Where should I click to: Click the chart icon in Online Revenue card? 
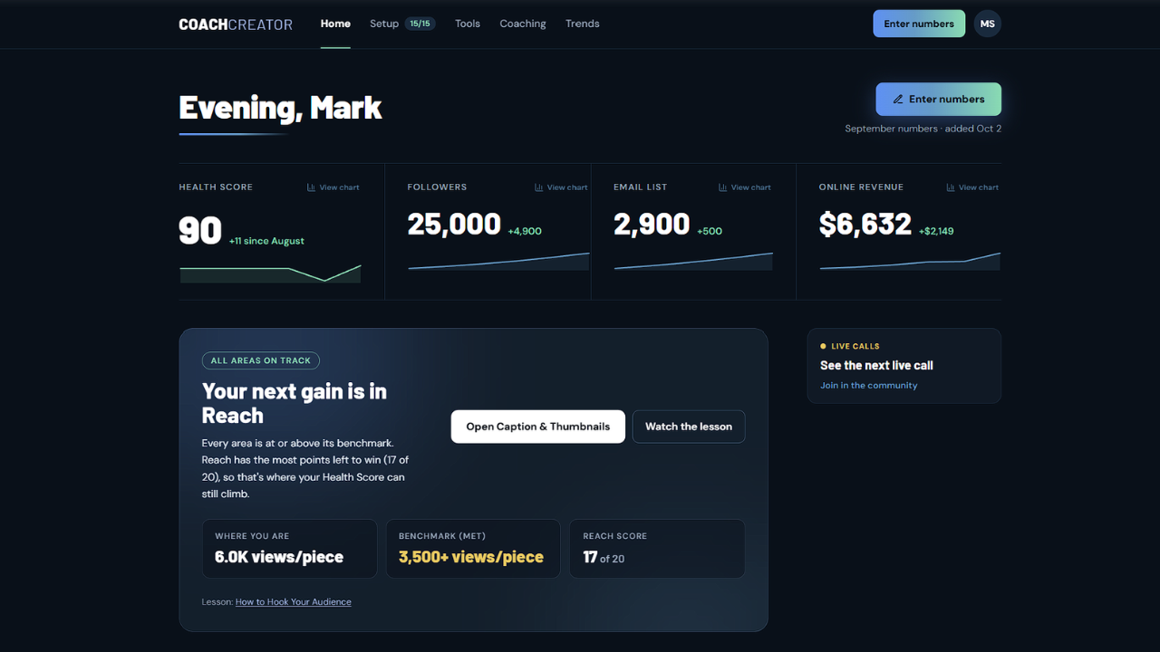click(x=951, y=187)
